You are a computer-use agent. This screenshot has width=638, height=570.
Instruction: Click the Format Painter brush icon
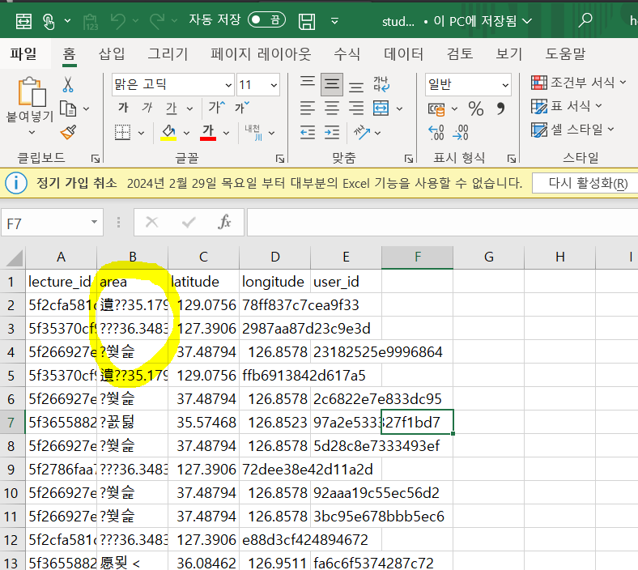point(68,132)
